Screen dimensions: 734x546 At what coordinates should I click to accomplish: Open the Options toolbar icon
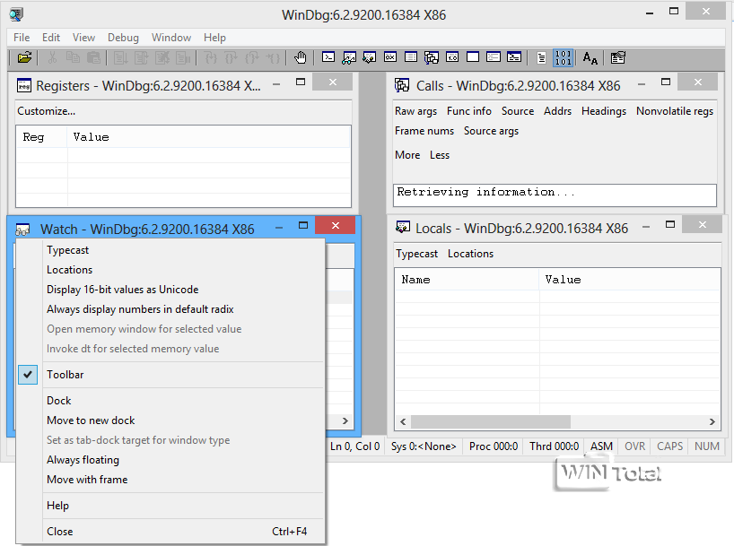coord(618,57)
